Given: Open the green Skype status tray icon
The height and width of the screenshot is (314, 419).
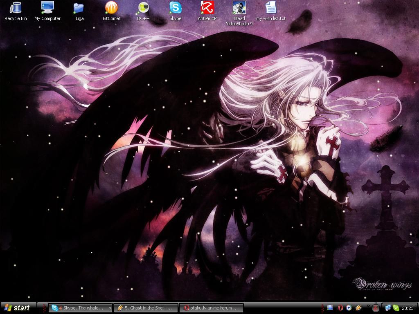Looking at the screenshot, I should click(x=396, y=308).
